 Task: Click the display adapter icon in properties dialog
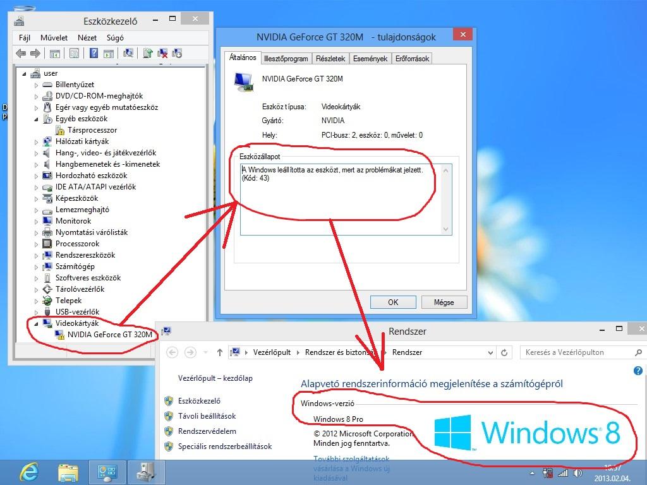point(243,81)
